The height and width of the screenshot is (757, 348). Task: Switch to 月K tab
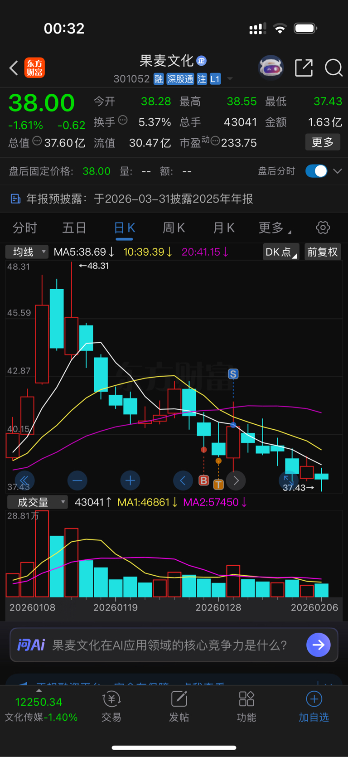tap(224, 228)
